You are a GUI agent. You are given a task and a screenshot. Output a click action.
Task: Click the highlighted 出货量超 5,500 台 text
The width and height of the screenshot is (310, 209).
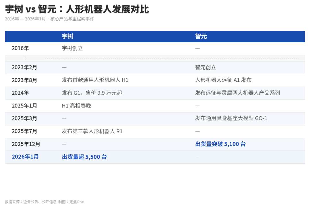84,157
